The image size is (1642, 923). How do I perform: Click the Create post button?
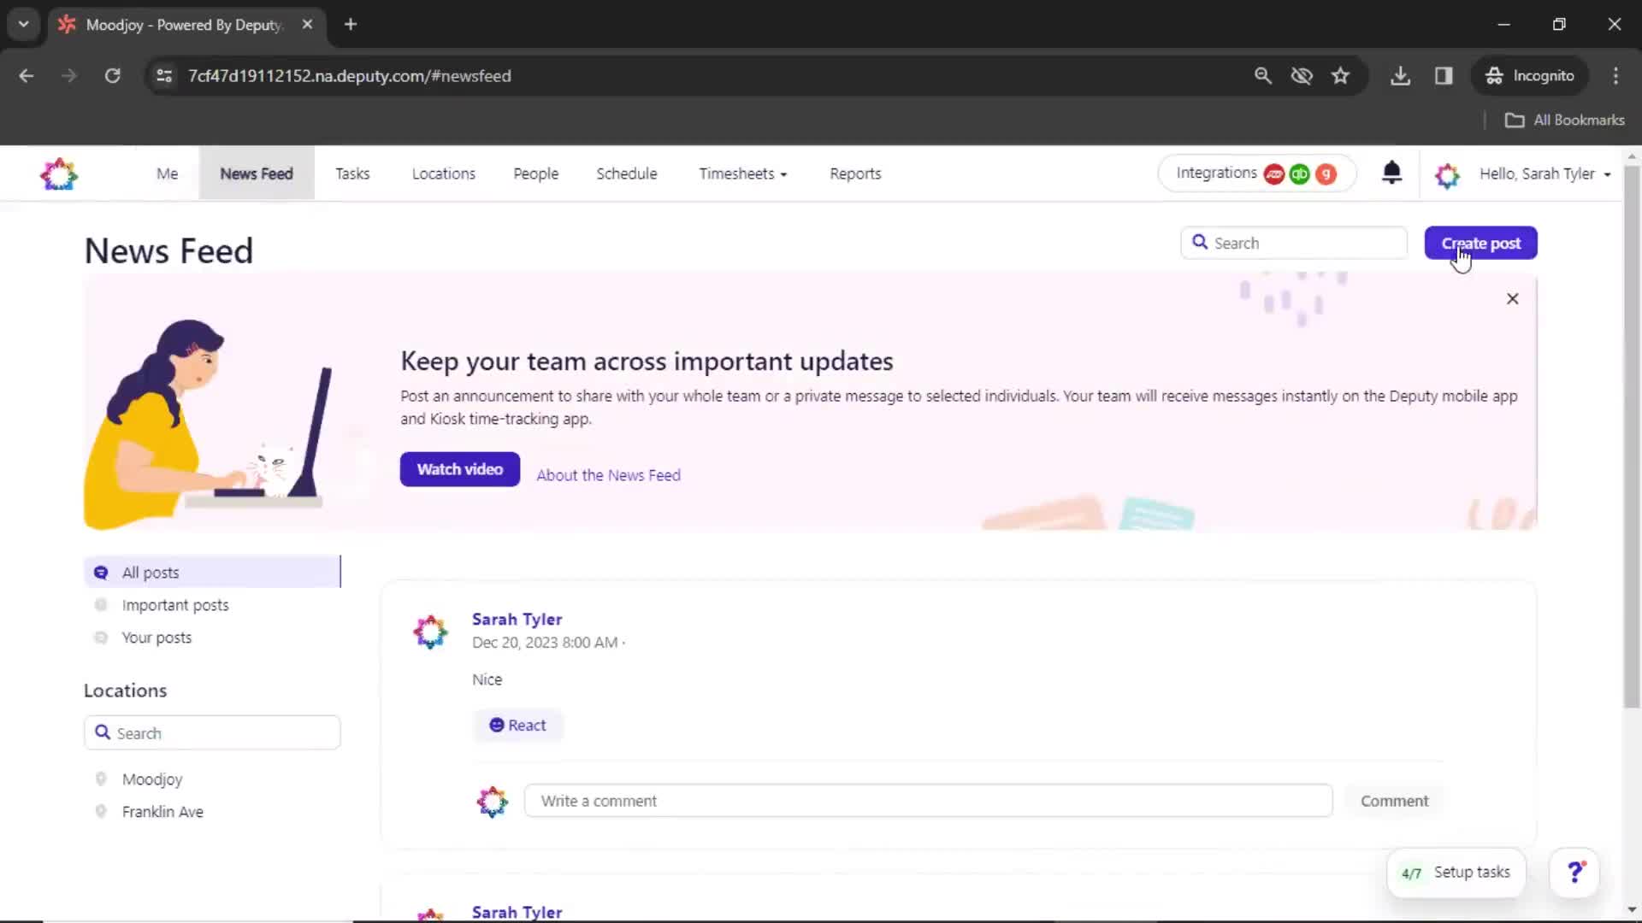coord(1480,244)
